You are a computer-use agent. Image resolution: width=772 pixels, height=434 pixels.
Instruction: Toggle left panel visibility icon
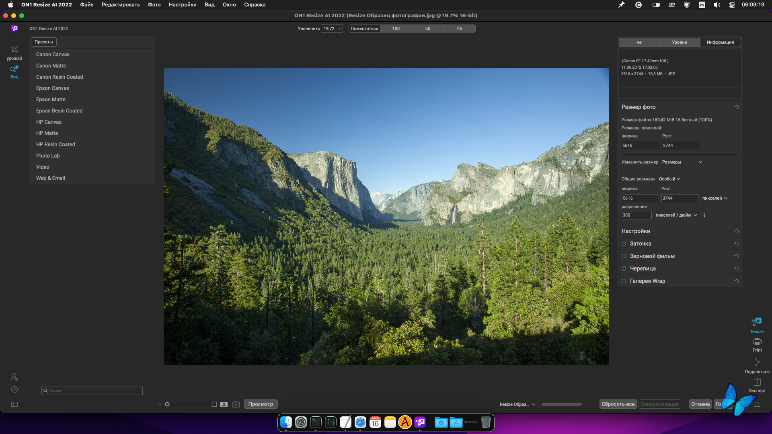[14, 404]
